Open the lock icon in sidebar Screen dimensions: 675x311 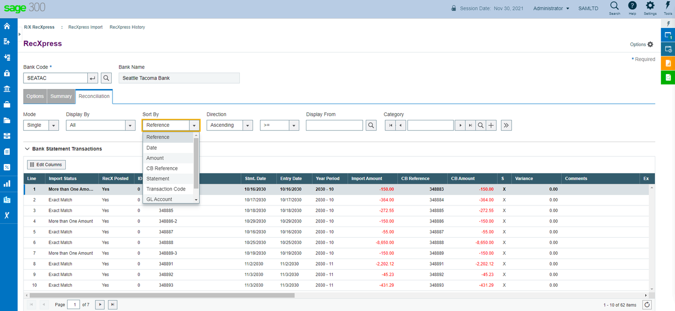pyautogui.click(x=7, y=73)
